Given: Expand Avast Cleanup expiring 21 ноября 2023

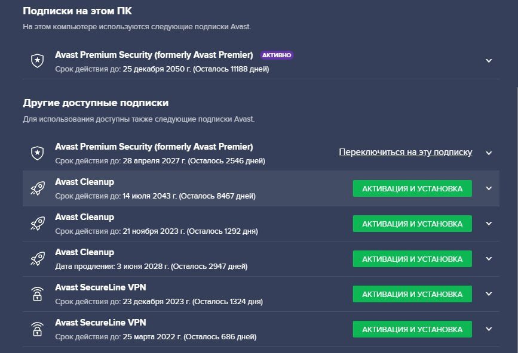Looking at the screenshot, I should [489, 224].
